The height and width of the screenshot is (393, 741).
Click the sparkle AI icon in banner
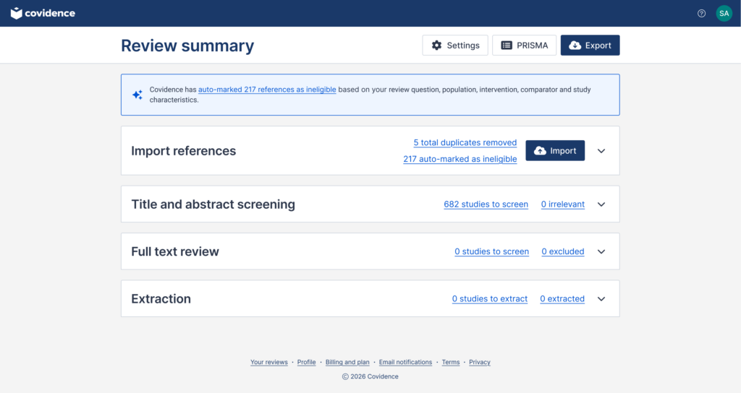click(x=137, y=95)
